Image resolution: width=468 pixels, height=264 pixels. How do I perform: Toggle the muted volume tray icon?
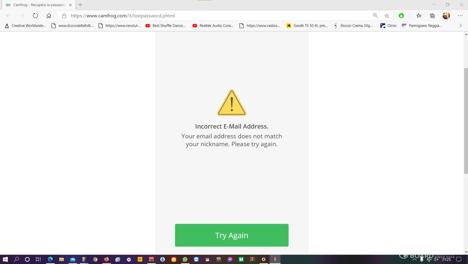pyautogui.click(x=436, y=260)
